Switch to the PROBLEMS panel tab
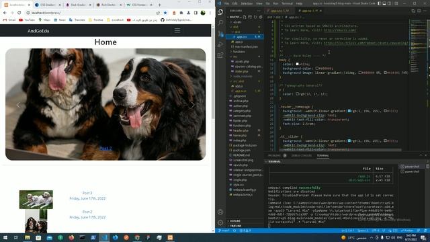Screen dimensions: 430x242 tap(274, 155)
